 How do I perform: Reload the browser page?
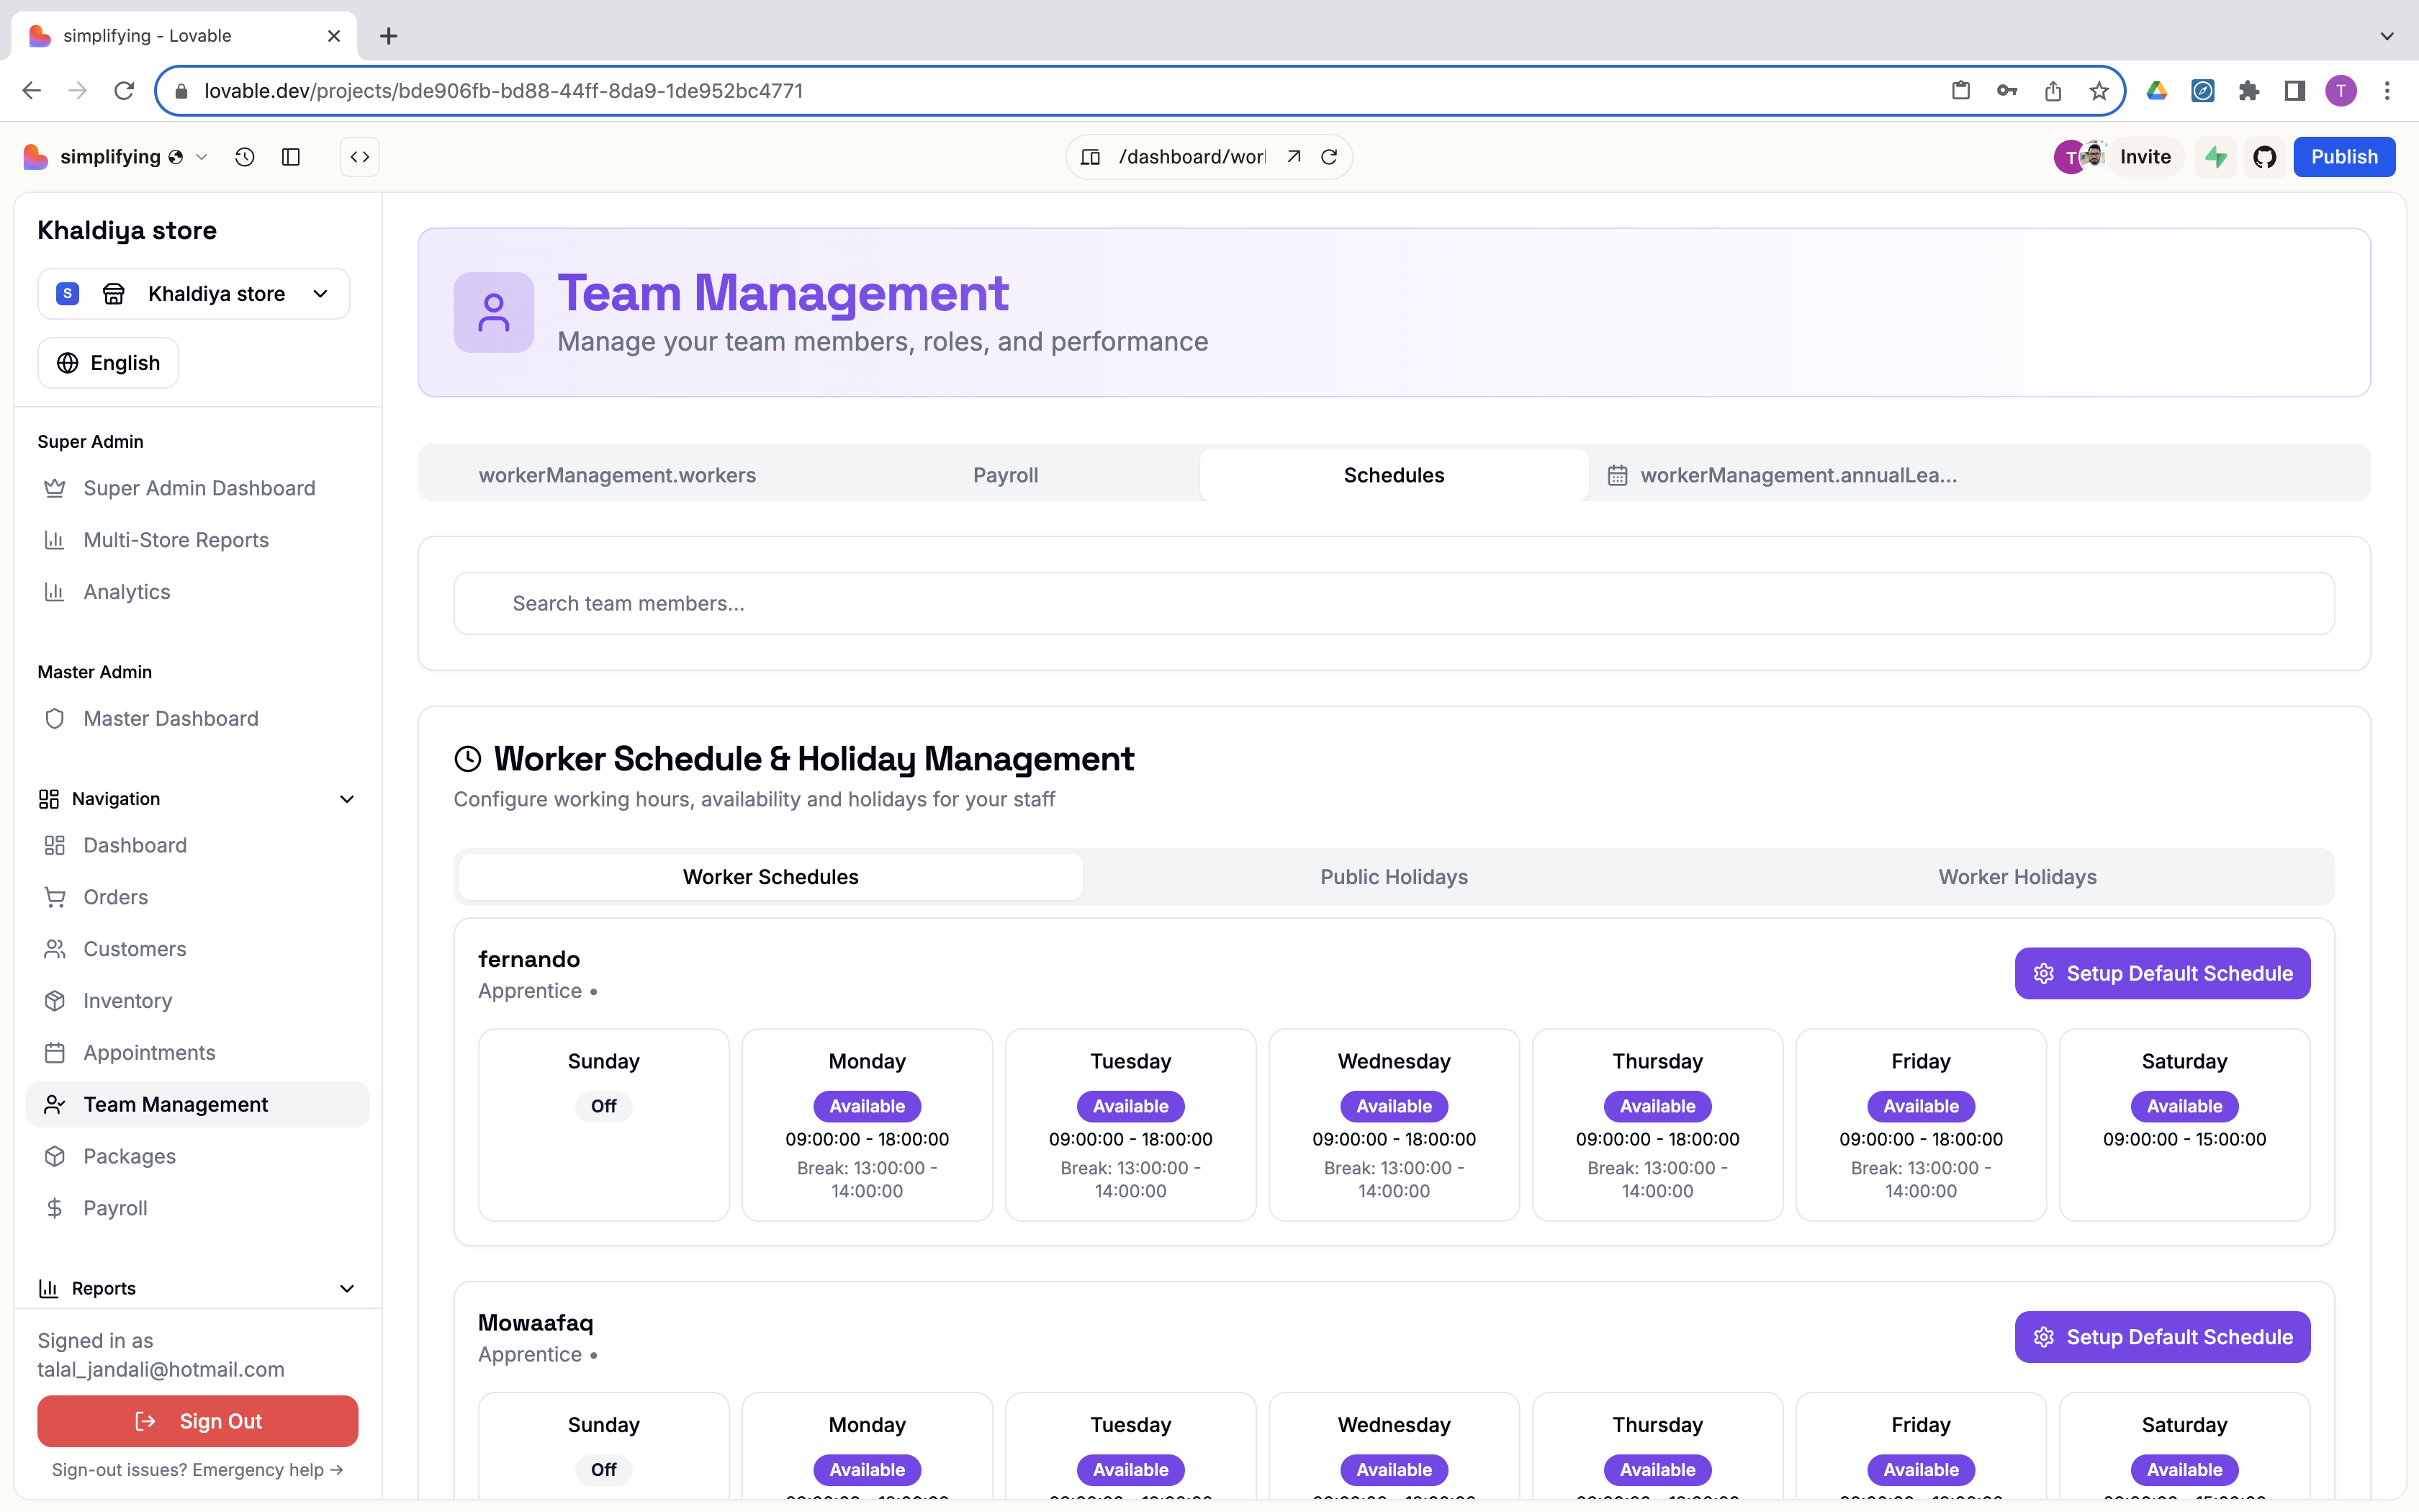pyautogui.click(x=124, y=91)
